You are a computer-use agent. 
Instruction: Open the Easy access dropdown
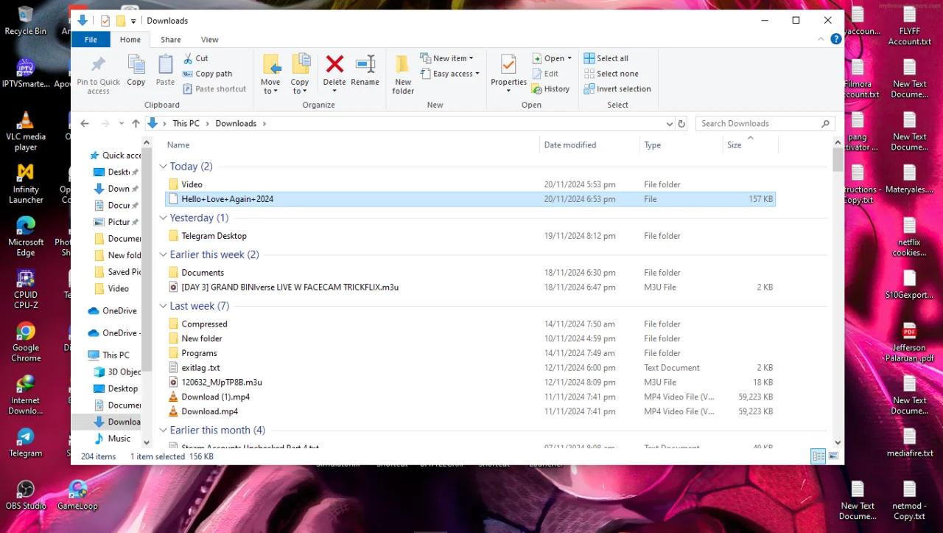(450, 74)
